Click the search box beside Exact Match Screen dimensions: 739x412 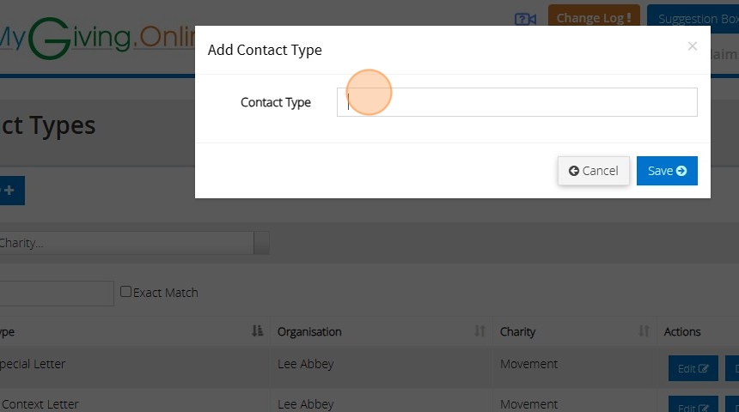coord(57,294)
